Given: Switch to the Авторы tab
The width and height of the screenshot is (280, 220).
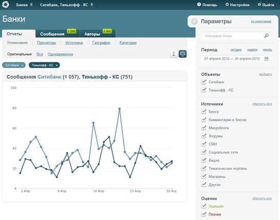Looking at the screenshot, I should 92,34.
